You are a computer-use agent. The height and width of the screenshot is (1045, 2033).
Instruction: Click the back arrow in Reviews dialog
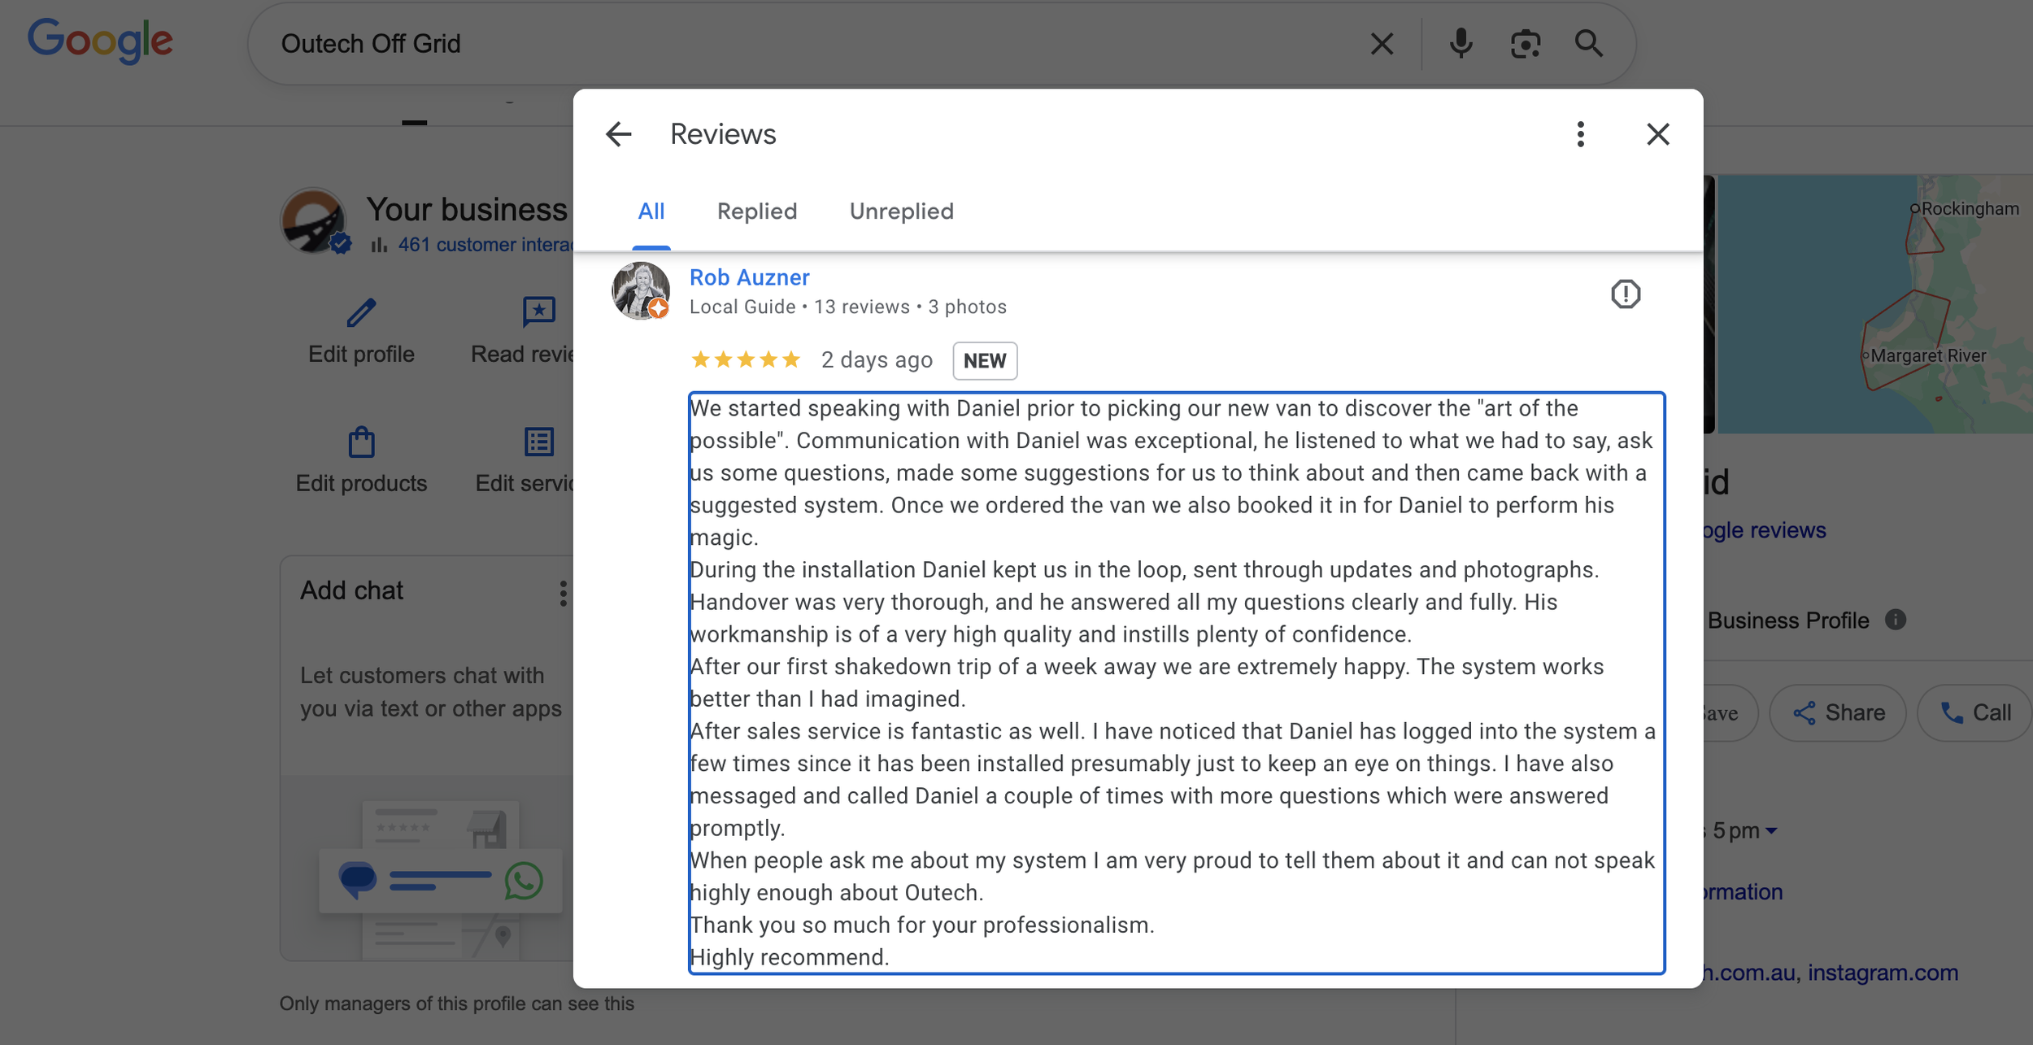tap(619, 134)
